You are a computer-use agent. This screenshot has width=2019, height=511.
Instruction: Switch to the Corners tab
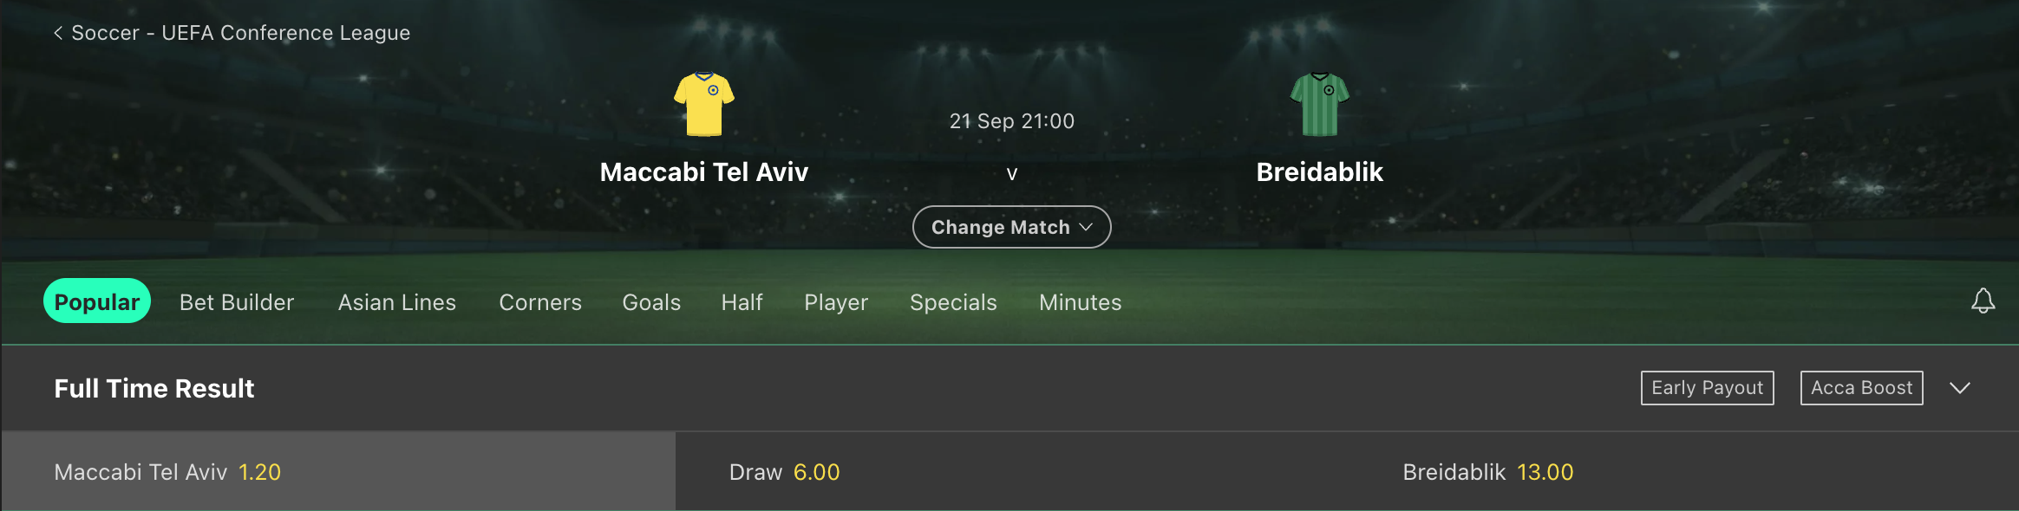click(540, 302)
